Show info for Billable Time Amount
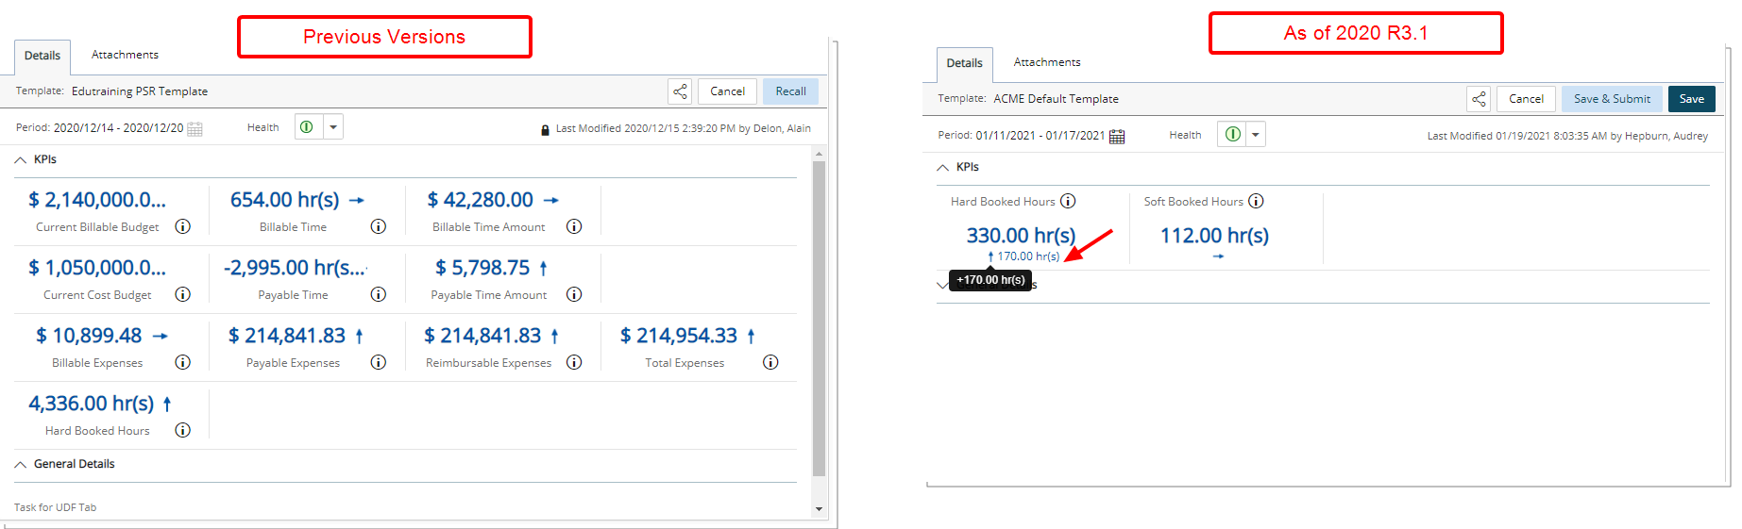The width and height of the screenshot is (1742, 529). (x=574, y=226)
